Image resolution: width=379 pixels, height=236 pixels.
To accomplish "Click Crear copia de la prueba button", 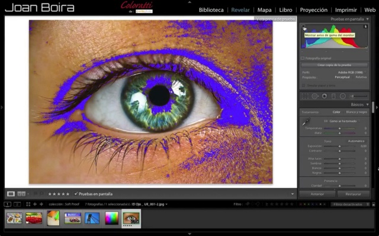I will click(334, 65).
